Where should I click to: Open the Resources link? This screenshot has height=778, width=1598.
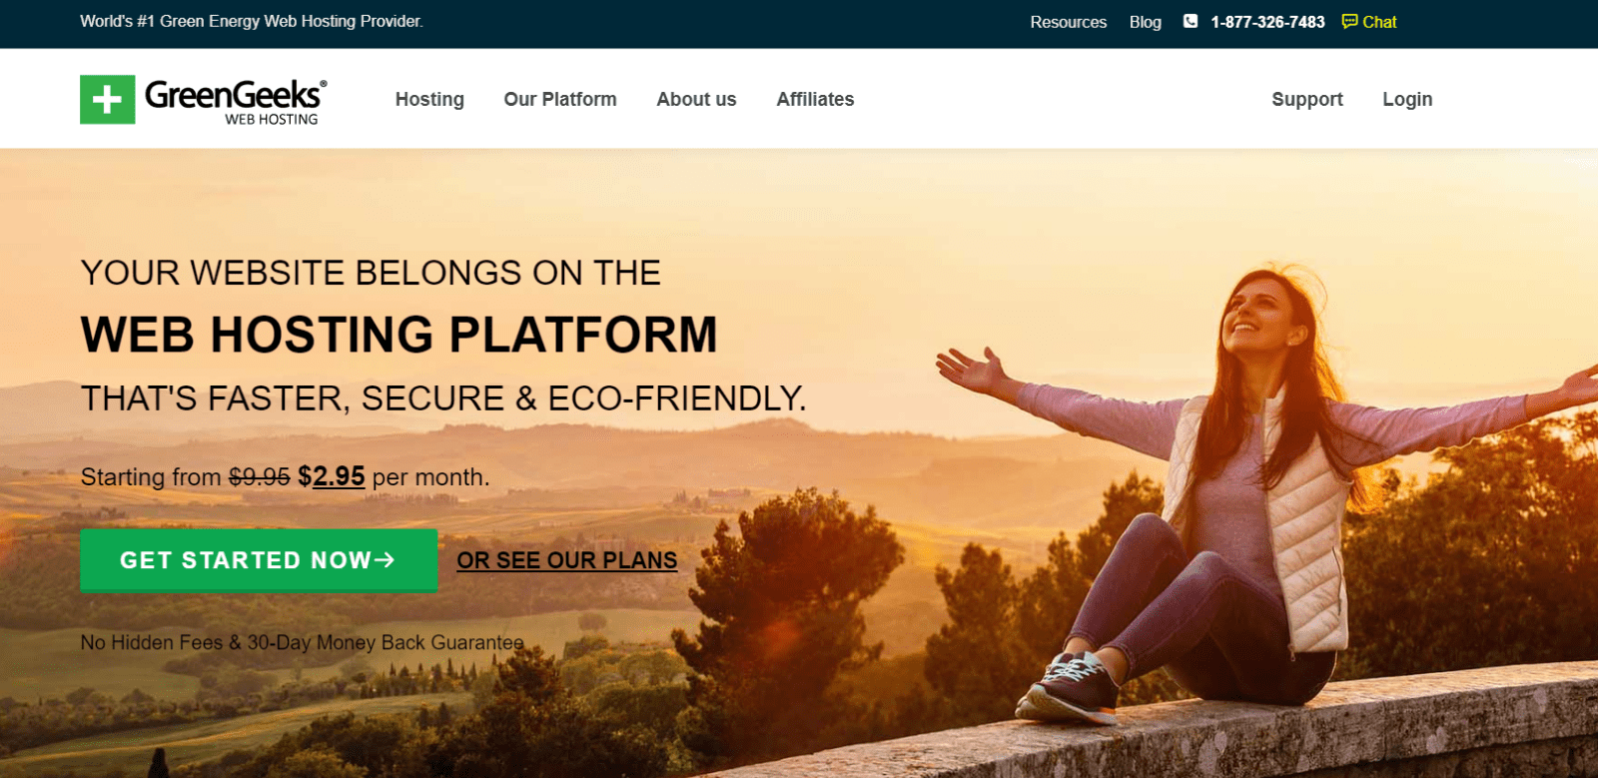1069,22
